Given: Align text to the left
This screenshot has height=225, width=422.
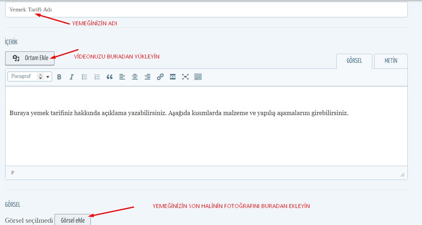Looking at the screenshot, I should coord(122,77).
